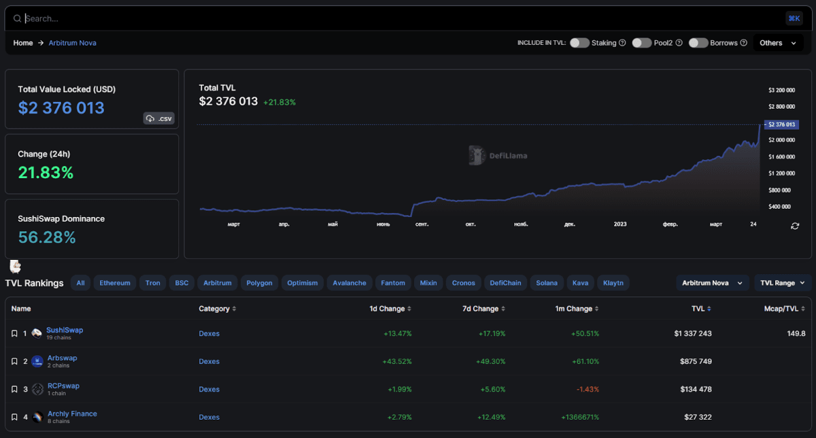
Task: Open the Pool2 help question mark
Action: pyautogui.click(x=679, y=43)
